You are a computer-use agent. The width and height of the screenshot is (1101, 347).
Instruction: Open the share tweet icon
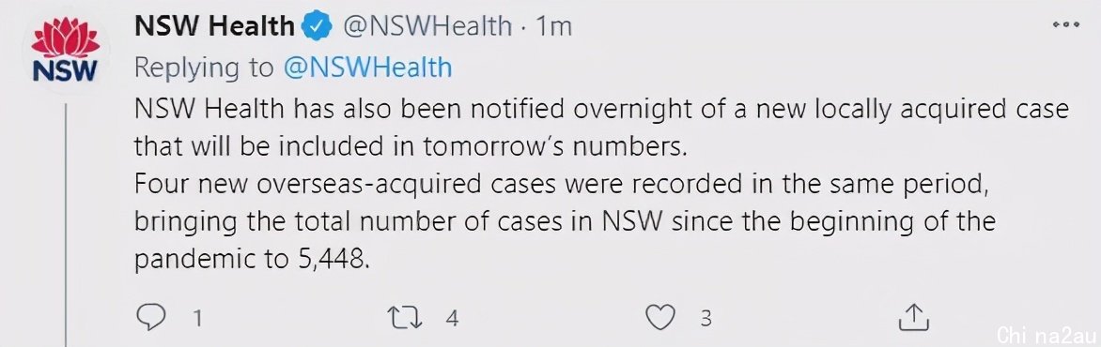click(914, 317)
